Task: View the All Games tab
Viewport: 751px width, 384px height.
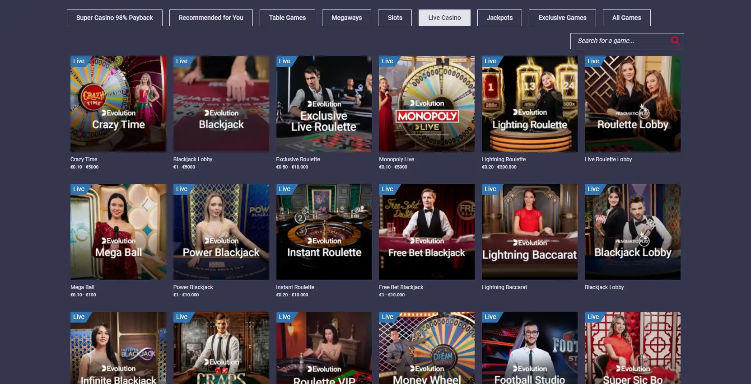Action: tap(627, 18)
